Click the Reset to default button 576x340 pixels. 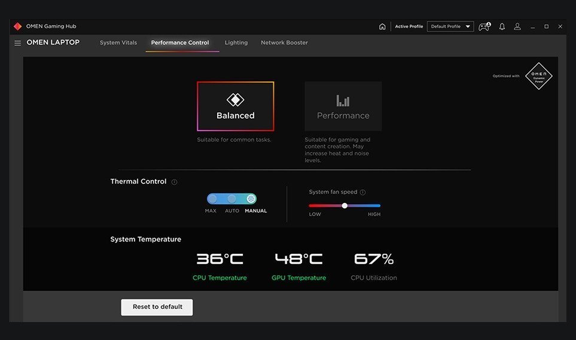157,307
